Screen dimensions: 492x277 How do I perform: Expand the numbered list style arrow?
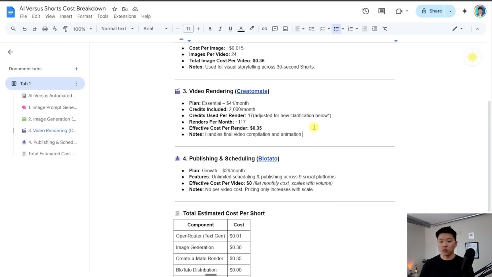[357, 29]
